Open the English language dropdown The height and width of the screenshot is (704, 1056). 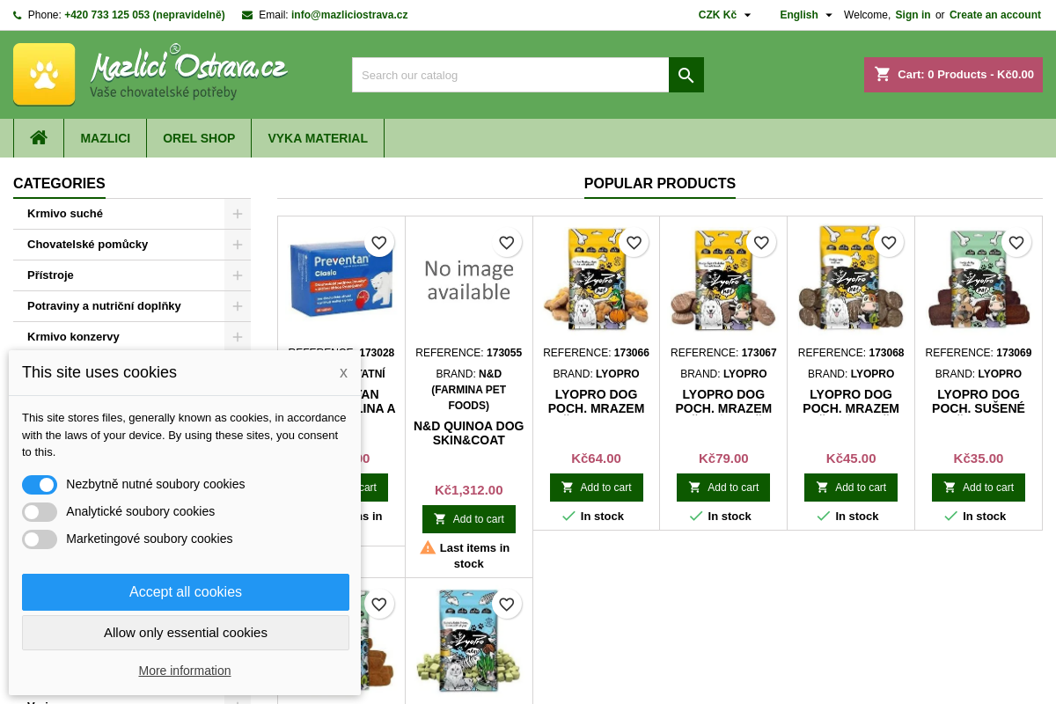[806, 15]
